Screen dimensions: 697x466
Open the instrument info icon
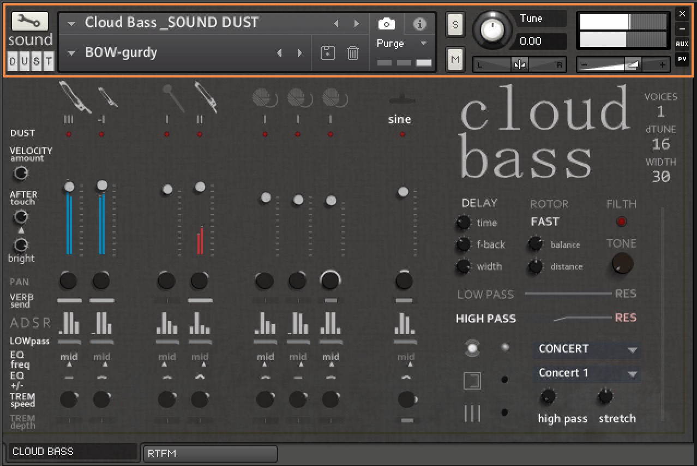tap(419, 24)
